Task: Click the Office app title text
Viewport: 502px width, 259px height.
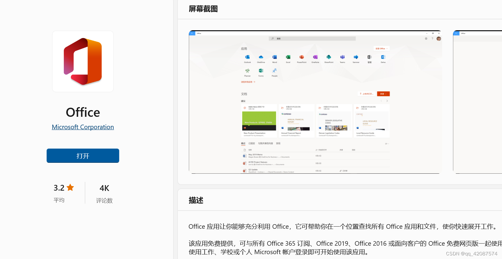Action: pyautogui.click(x=83, y=112)
